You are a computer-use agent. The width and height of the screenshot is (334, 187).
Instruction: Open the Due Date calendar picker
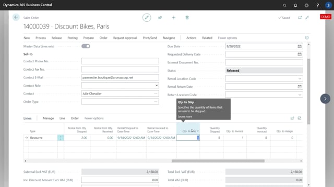[300, 46]
